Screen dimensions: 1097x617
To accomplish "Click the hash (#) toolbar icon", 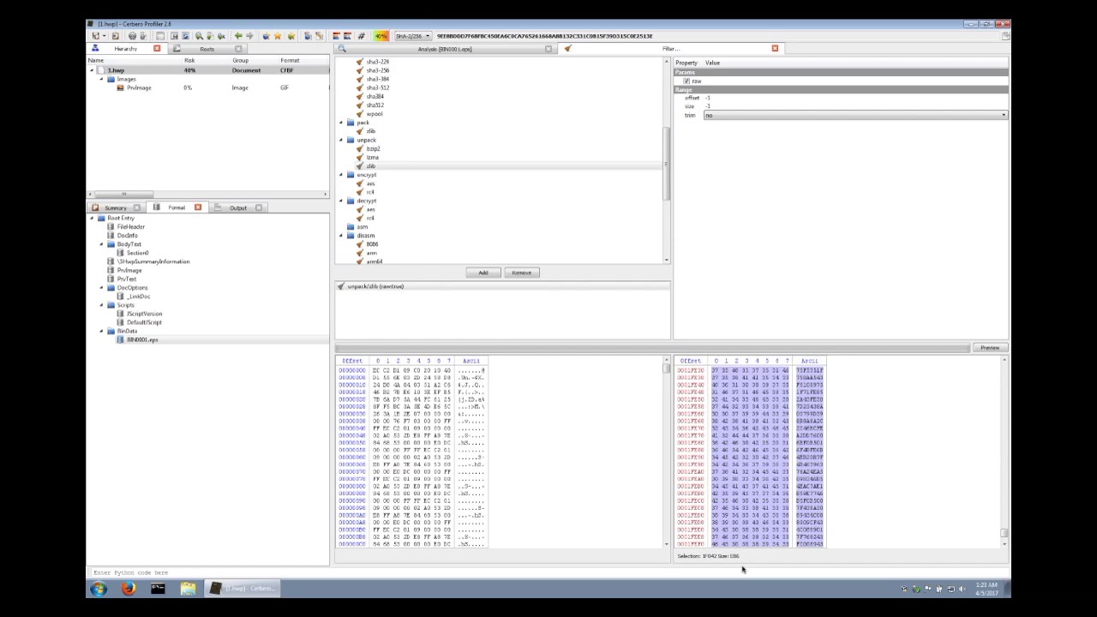I will tap(361, 36).
